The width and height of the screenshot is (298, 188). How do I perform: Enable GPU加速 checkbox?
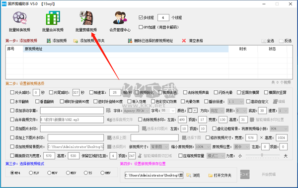tap(141, 27)
